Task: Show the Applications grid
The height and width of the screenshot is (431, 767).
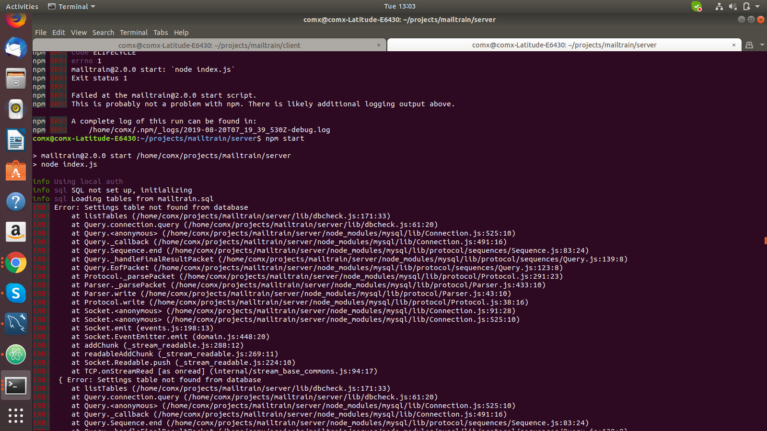Action: (x=16, y=416)
